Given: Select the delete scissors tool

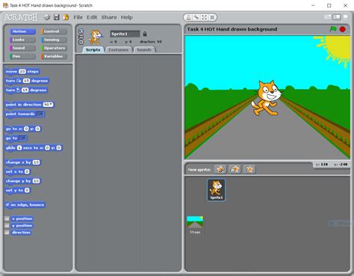Looking at the screenshot, I should [196, 17].
